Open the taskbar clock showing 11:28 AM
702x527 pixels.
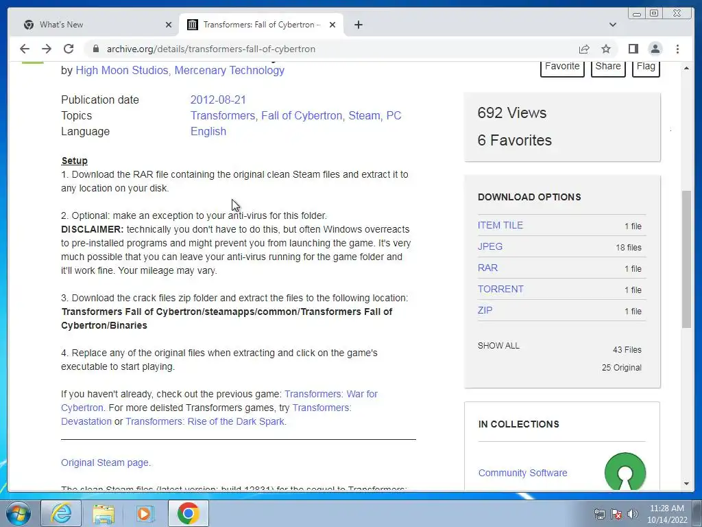pos(667,514)
